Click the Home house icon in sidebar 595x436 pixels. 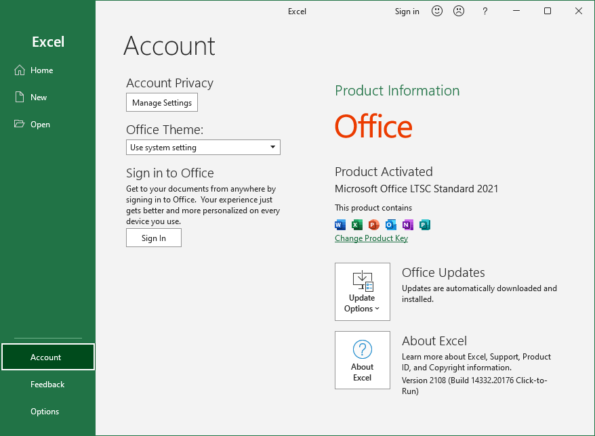pyautogui.click(x=20, y=70)
